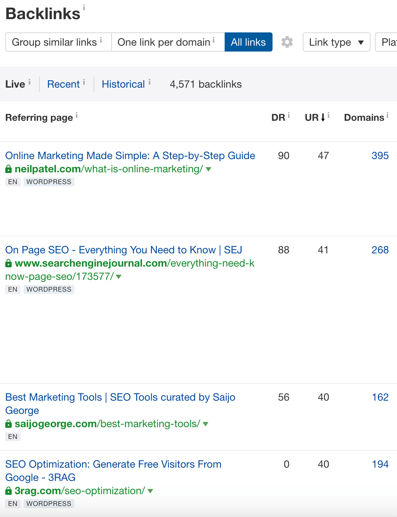Click the info icon beside DR column header

289,115
